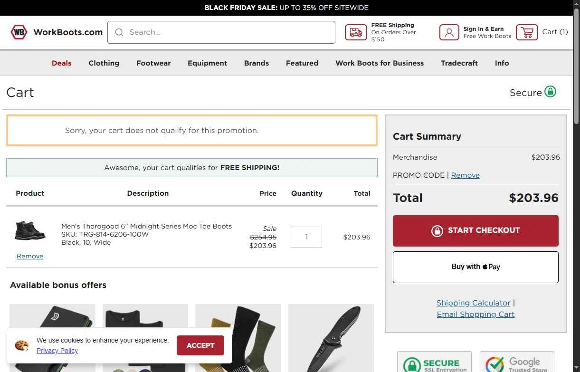Open the Featured menu
580x372 pixels.
coord(302,63)
